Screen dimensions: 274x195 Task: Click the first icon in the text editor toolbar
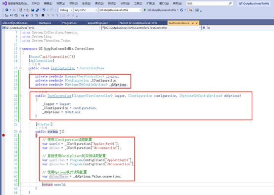(6, 15)
